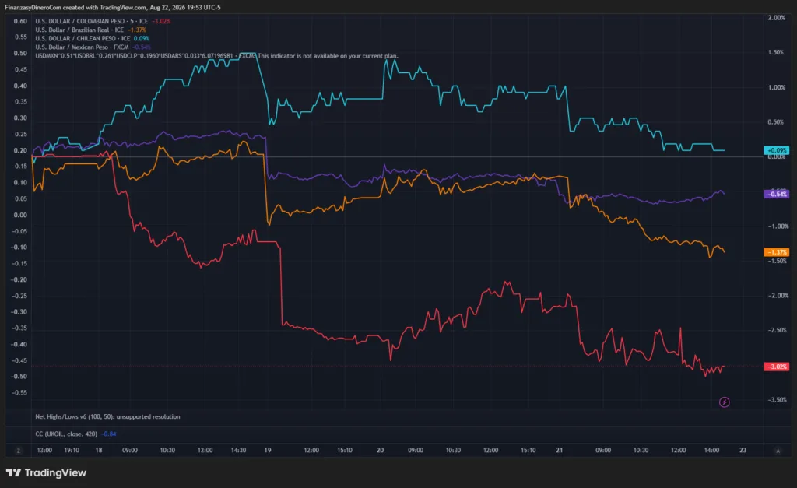Click the cyan +0.09% price scale tag
The width and height of the screenshot is (797, 488).
coord(777,150)
